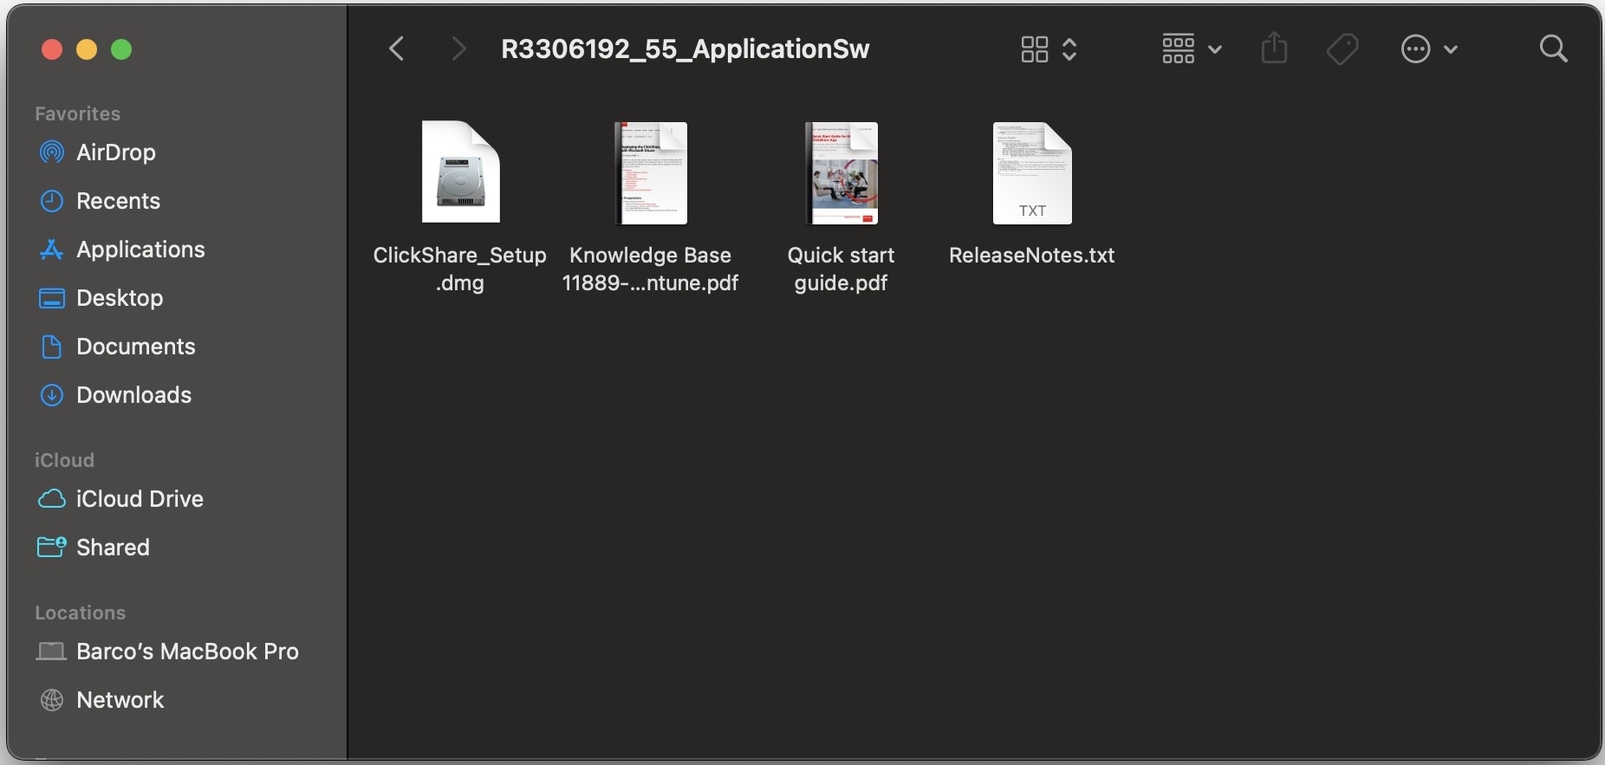Open the Group By grid icon

click(1178, 49)
